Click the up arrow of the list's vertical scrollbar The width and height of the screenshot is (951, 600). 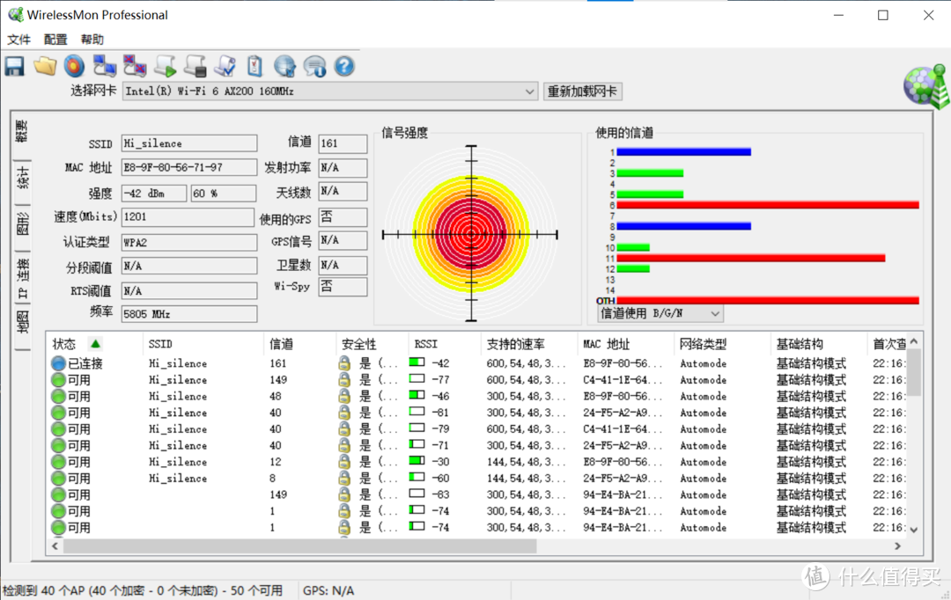click(x=913, y=342)
